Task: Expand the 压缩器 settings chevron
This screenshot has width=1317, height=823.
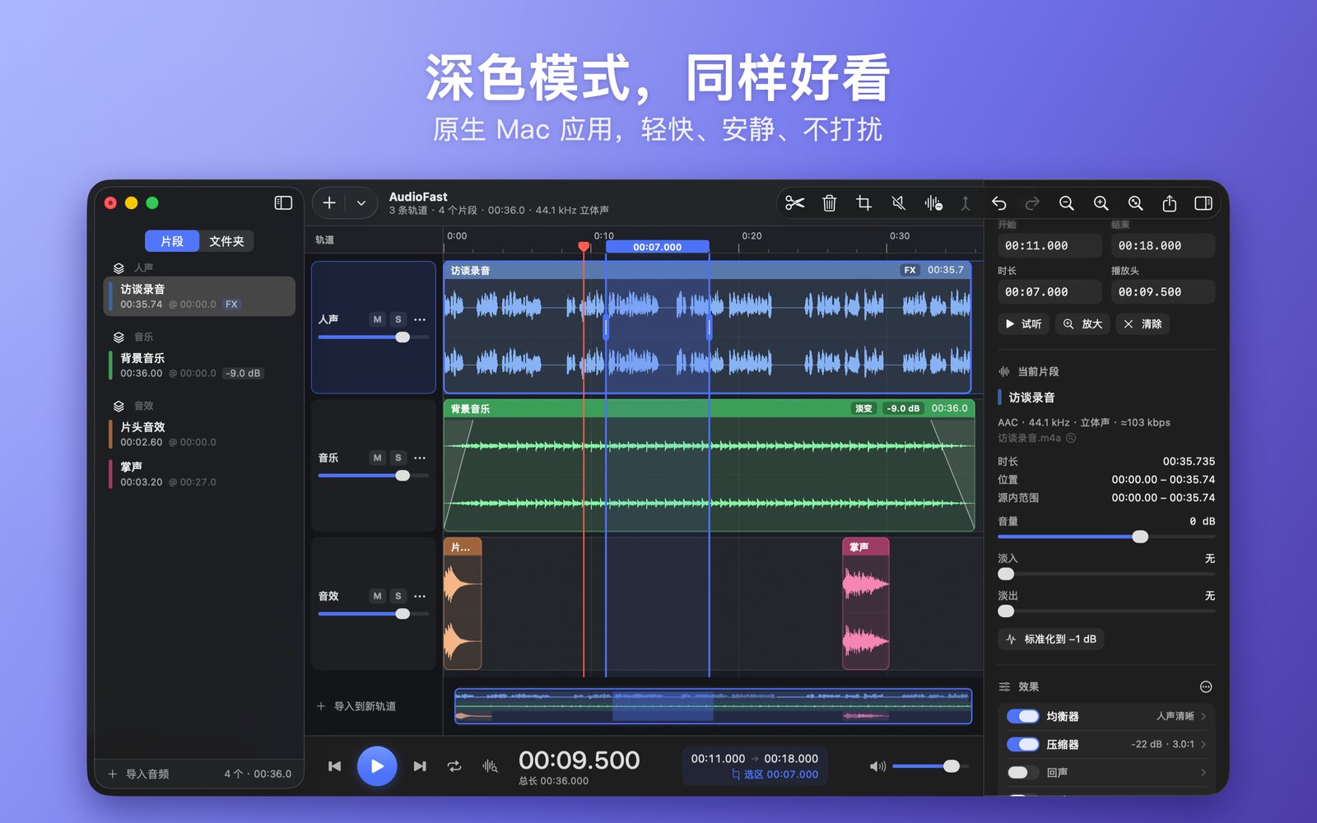Action: pyautogui.click(x=1203, y=745)
